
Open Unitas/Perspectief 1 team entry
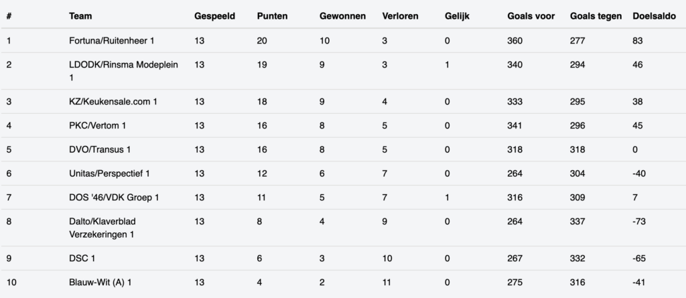coord(109,174)
